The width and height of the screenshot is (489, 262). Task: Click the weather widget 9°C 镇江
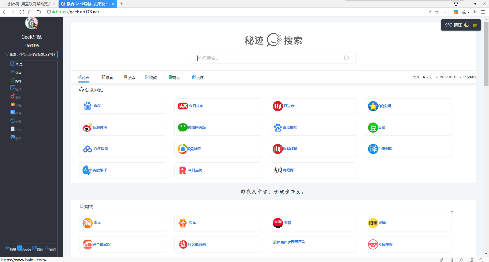[461, 25]
